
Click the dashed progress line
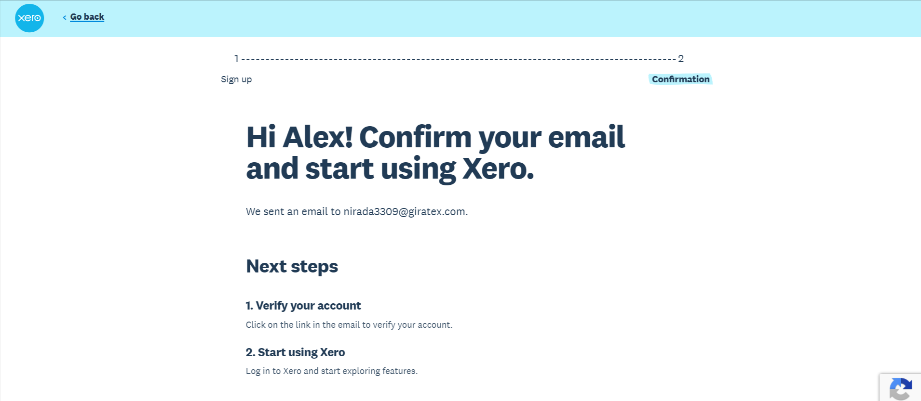pos(458,59)
